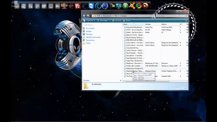Click the Graver toolbar button
The height and width of the screenshot is (122, 217).
tap(126, 20)
